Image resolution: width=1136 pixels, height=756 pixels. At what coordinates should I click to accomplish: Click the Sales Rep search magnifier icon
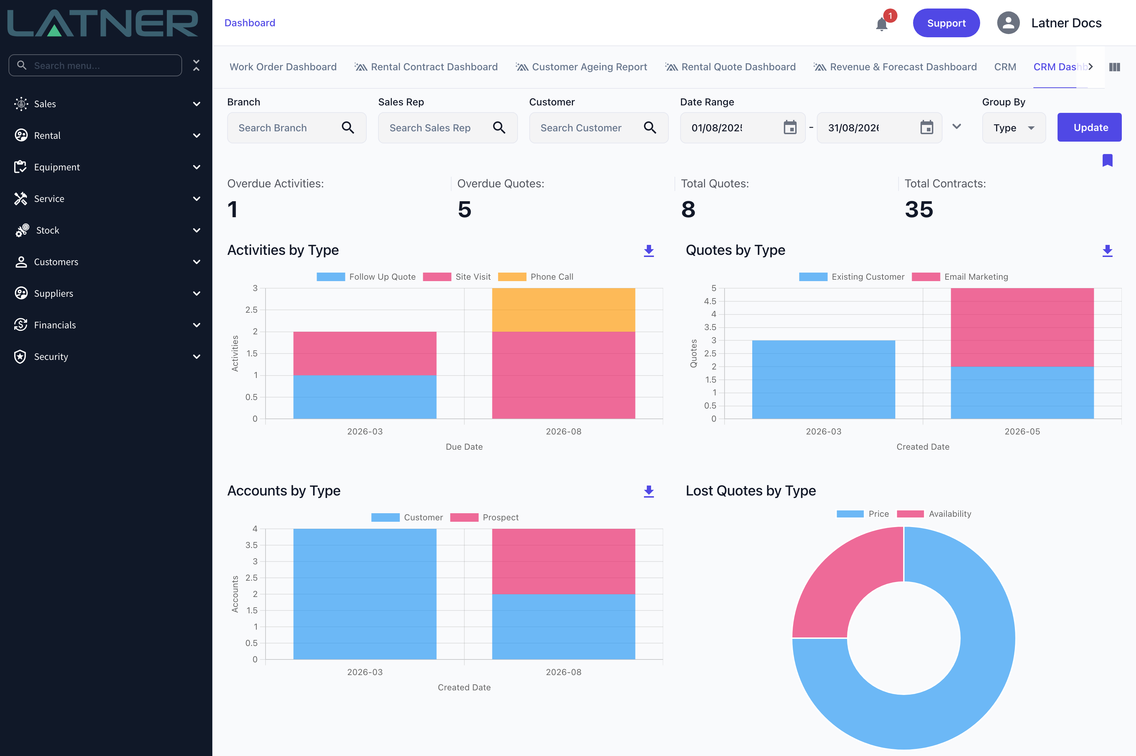499,128
